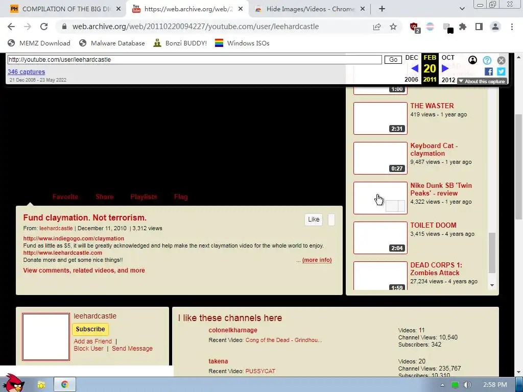The width and height of the screenshot is (523, 392).
Task: Click the video list scrollbar thumb
Action: click(x=492, y=253)
